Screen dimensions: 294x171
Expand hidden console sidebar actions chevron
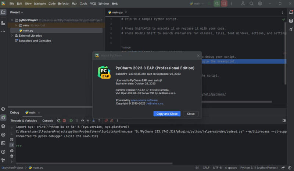pos(12,161)
